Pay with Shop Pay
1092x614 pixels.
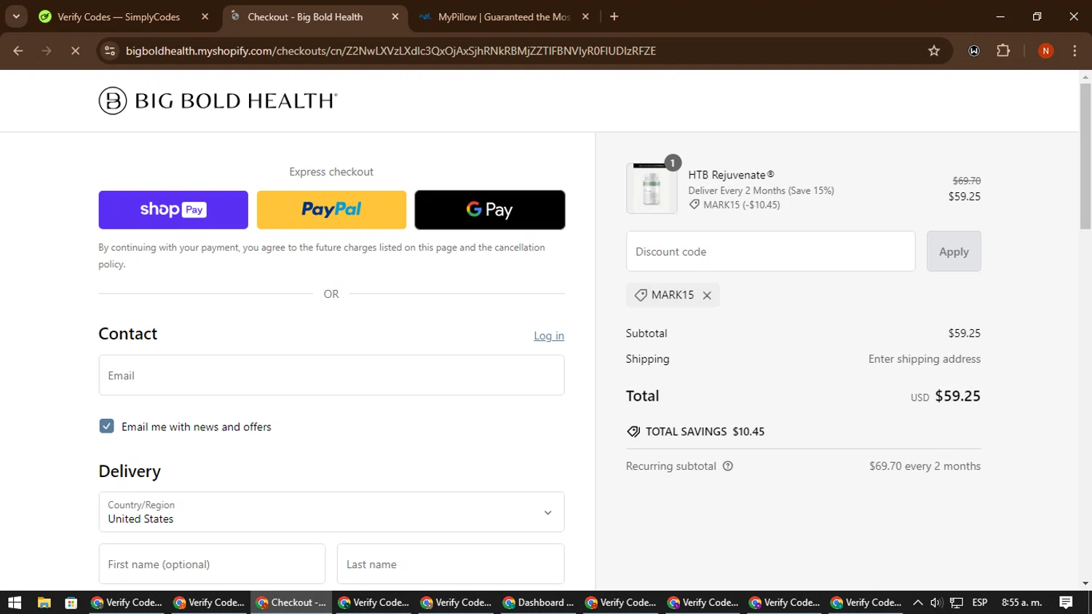173,210
